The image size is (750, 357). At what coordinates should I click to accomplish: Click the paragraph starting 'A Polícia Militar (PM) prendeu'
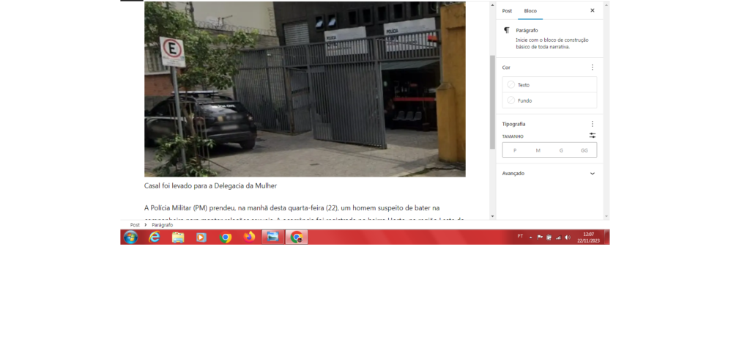[x=304, y=213]
